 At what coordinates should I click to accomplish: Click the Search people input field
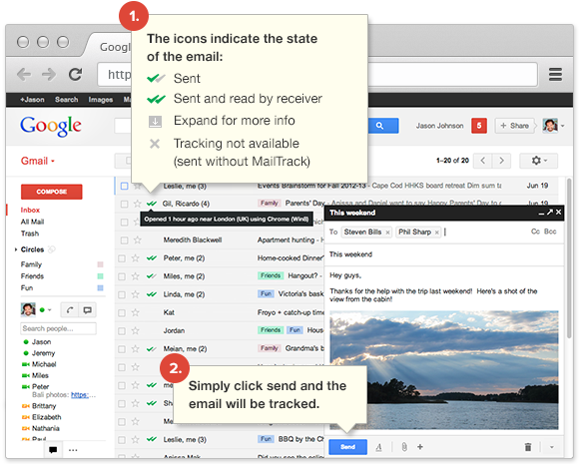pyautogui.click(x=58, y=328)
